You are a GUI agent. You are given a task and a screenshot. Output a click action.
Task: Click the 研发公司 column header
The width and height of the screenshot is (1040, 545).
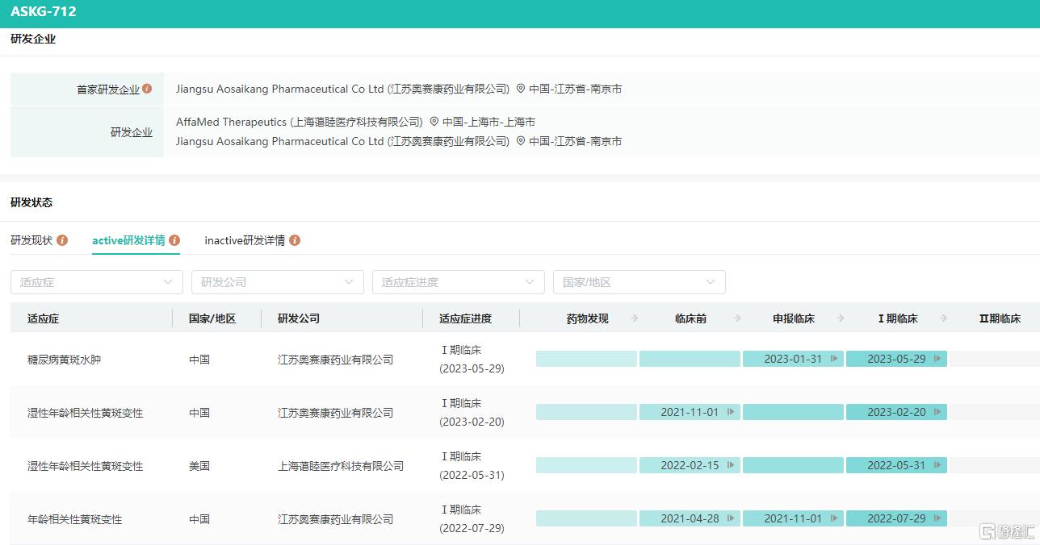(x=299, y=318)
